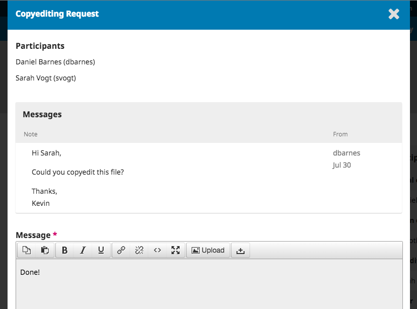Insert a link with the chain icon

(121, 250)
